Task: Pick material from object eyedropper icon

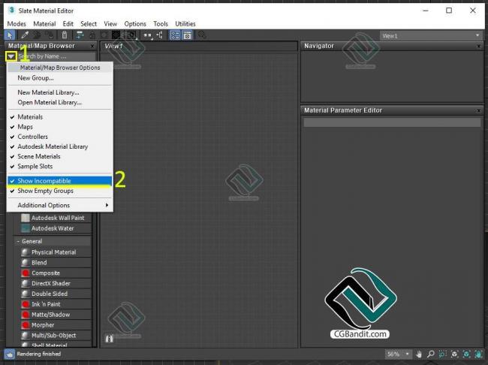Action: [25, 35]
